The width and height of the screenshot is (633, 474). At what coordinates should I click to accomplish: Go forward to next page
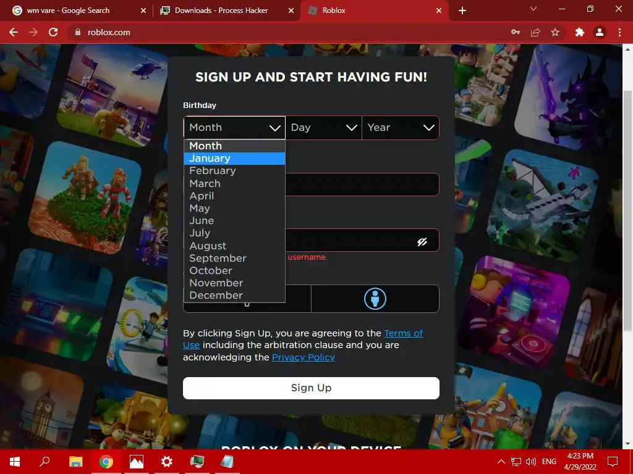tap(33, 32)
